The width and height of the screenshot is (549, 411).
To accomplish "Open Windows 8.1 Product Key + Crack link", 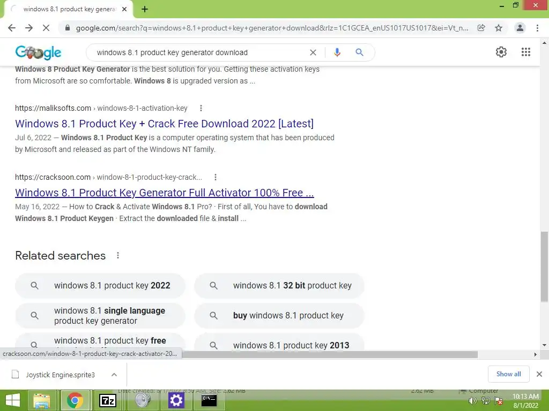I will 164,124.
